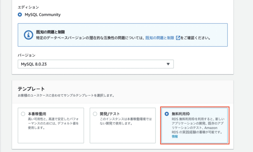This screenshot has height=152, width=253.
Task: Click the info circle icon in the notice box
Action: [28, 35]
